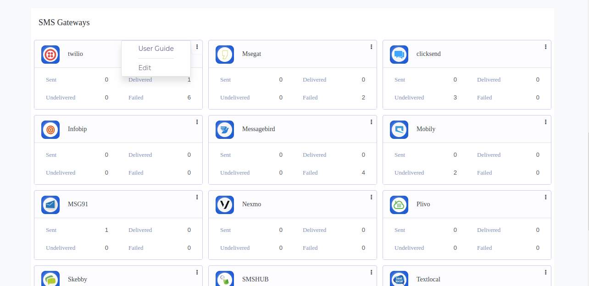Collapse the twilio card three-dot menu
The image size is (589, 286).
[x=197, y=47]
